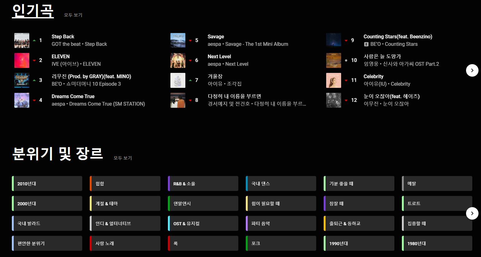Select the 2000년대 genre tile
Viewport: 481px width, 257px height.
(47, 203)
